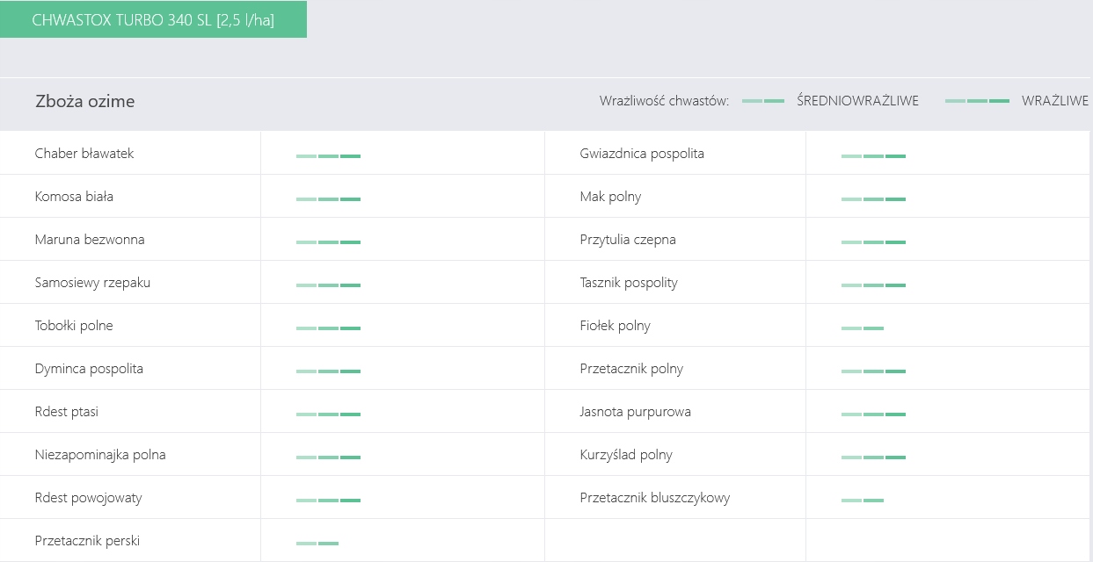Click the Zboża ozime section header

click(85, 102)
